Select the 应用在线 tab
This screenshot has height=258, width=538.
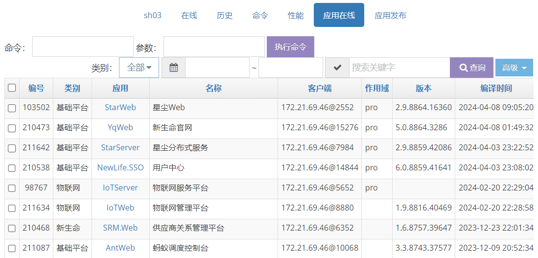(339, 16)
